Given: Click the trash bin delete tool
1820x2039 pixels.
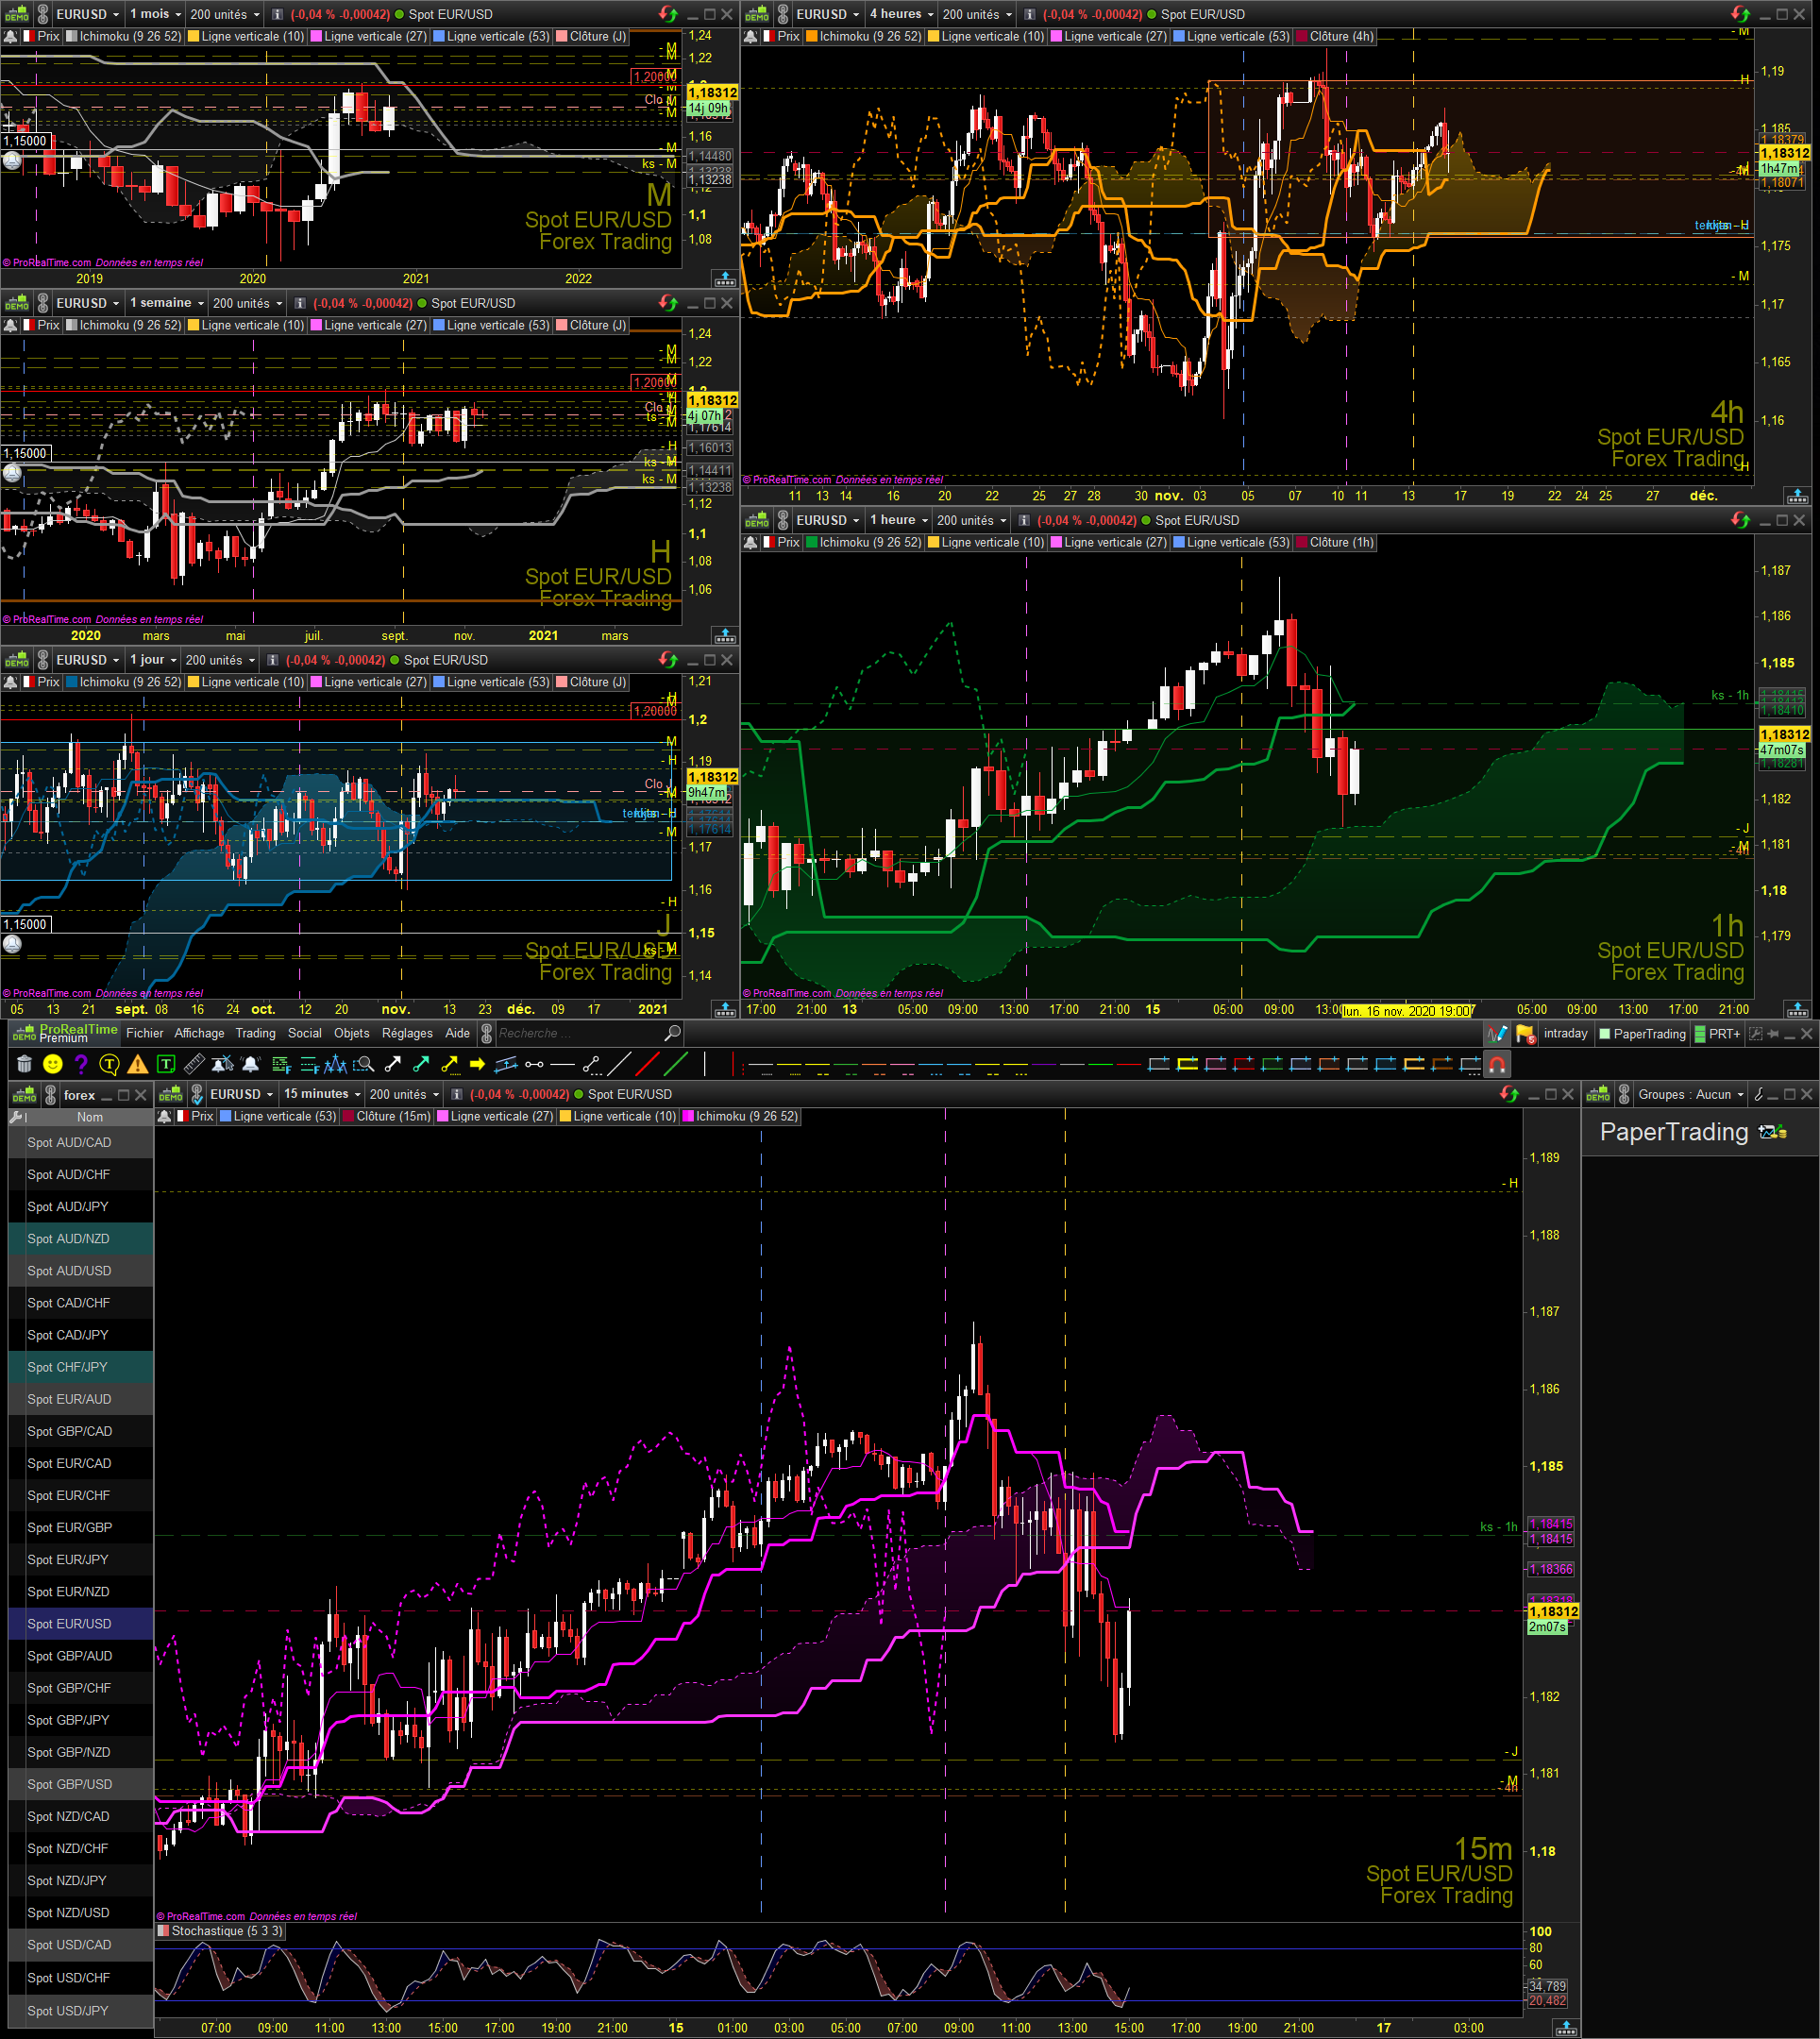Looking at the screenshot, I should (24, 1064).
